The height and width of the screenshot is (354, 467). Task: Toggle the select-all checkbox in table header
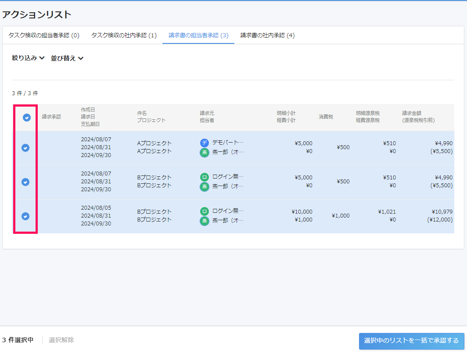coord(27,118)
